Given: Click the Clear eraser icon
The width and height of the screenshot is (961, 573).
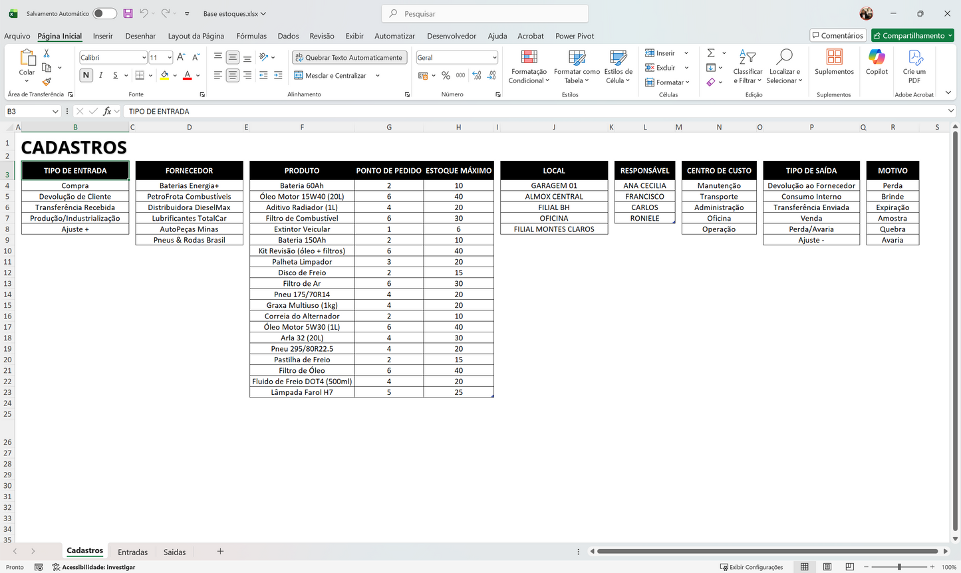Looking at the screenshot, I should click(711, 82).
